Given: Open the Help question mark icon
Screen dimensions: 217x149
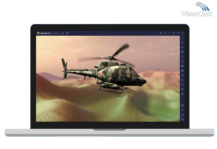Looking at the screenshot, I should point(161,33).
